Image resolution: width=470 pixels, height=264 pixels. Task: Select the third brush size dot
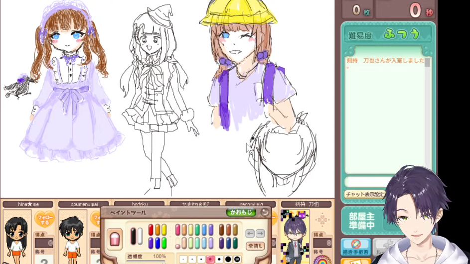pos(201,259)
